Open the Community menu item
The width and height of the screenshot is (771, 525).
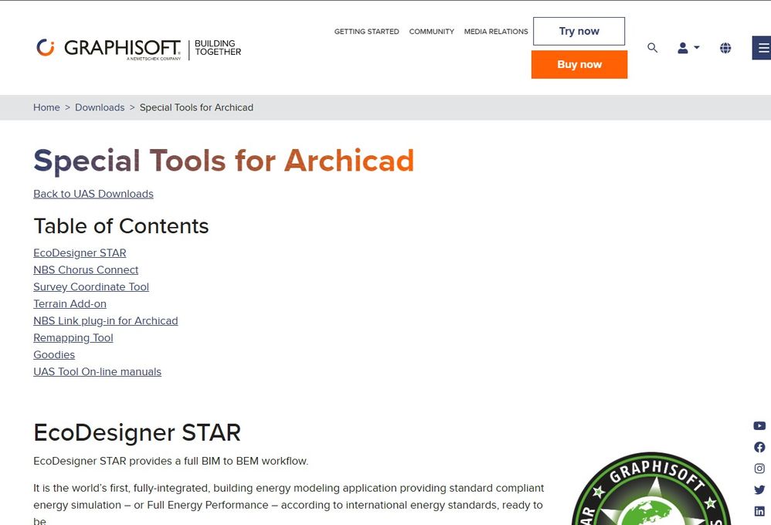click(432, 32)
